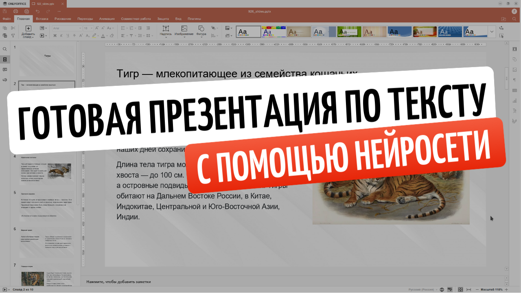
Task: Open the highlight color picker
Action: point(98,36)
